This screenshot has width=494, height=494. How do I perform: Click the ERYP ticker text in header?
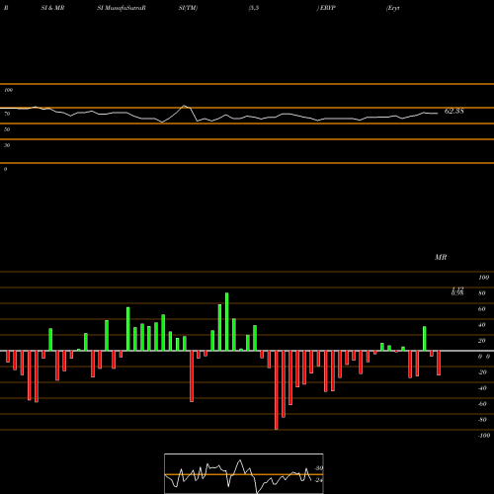[x=327, y=8]
